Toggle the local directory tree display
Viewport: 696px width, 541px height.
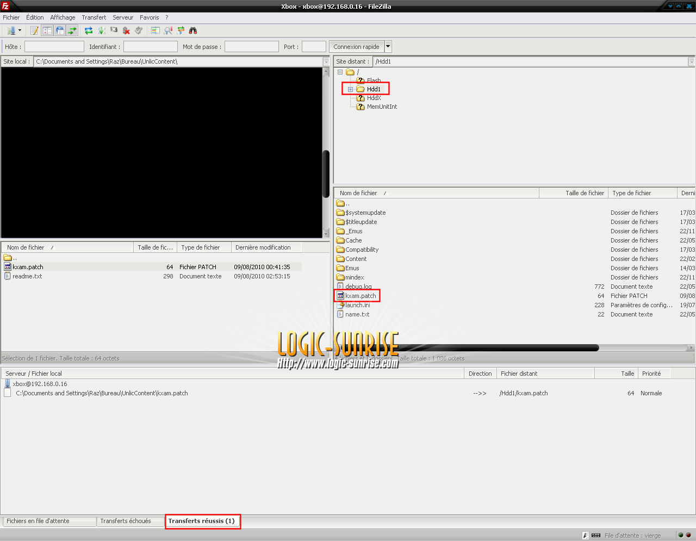(x=47, y=30)
